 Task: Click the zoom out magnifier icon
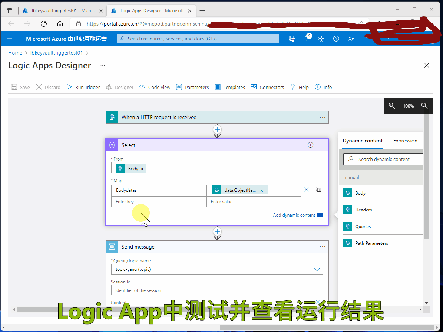click(x=424, y=106)
